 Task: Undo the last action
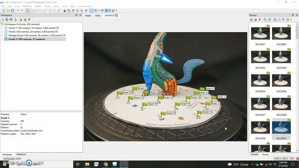click(x=18, y=11)
